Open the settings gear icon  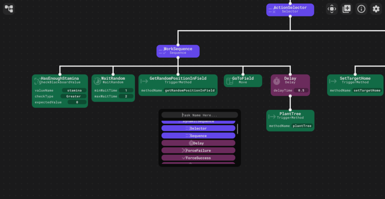[376, 9]
